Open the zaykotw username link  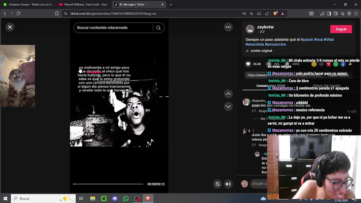point(265,27)
